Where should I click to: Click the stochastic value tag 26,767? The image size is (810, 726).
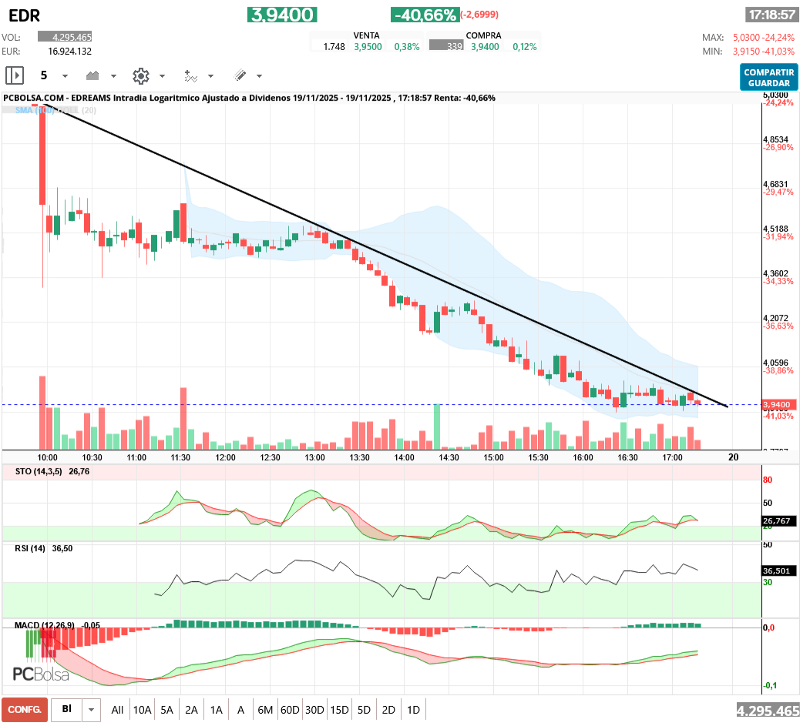(778, 521)
